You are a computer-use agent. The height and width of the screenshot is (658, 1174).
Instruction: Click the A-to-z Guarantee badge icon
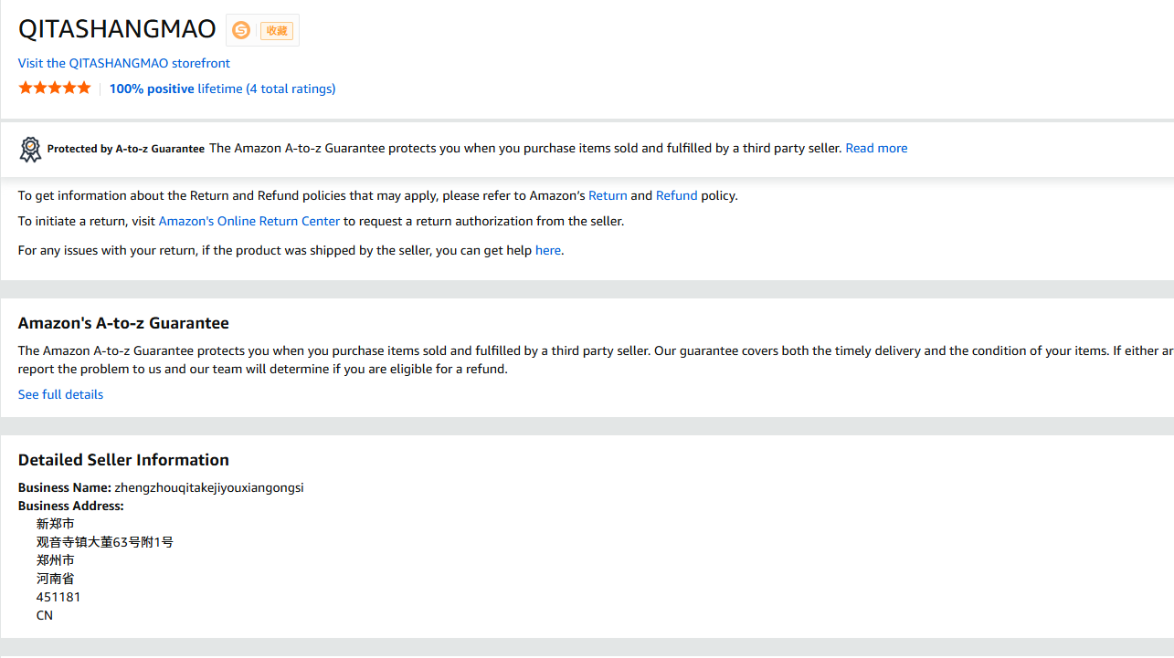click(31, 149)
